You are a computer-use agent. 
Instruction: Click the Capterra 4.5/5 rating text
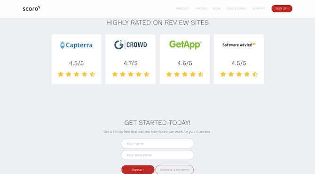tap(76, 63)
